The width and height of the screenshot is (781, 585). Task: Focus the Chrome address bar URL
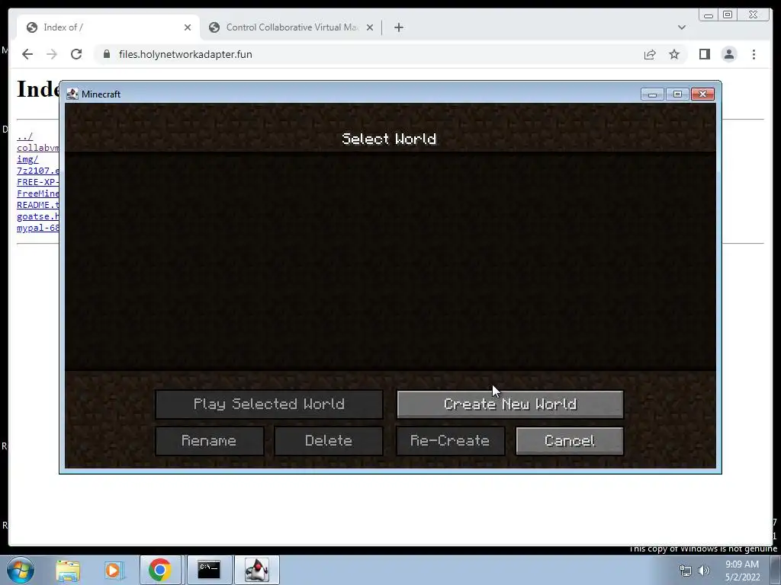tap(185, 54)
